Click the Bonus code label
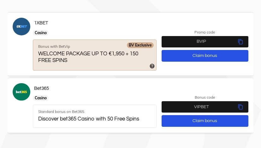The height and width of the screenshot is (148, 261). pos(205,97)
